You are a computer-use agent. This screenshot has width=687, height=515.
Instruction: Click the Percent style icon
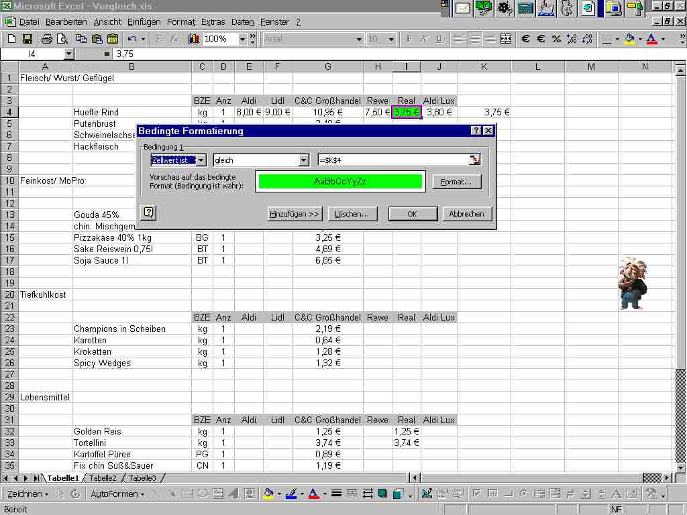tap(556, 39)
